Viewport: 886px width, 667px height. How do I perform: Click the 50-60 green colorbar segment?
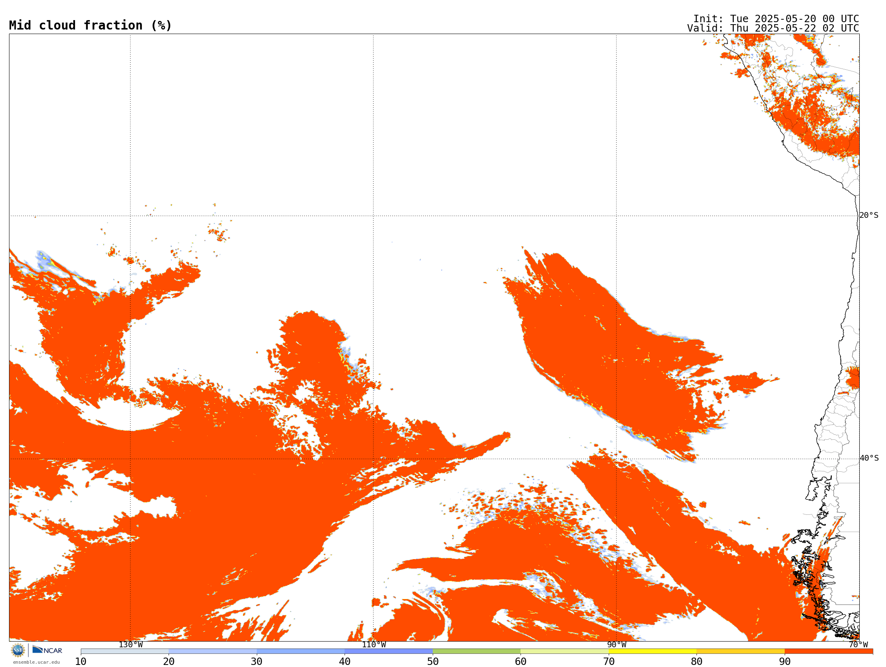tap(477, 651)
